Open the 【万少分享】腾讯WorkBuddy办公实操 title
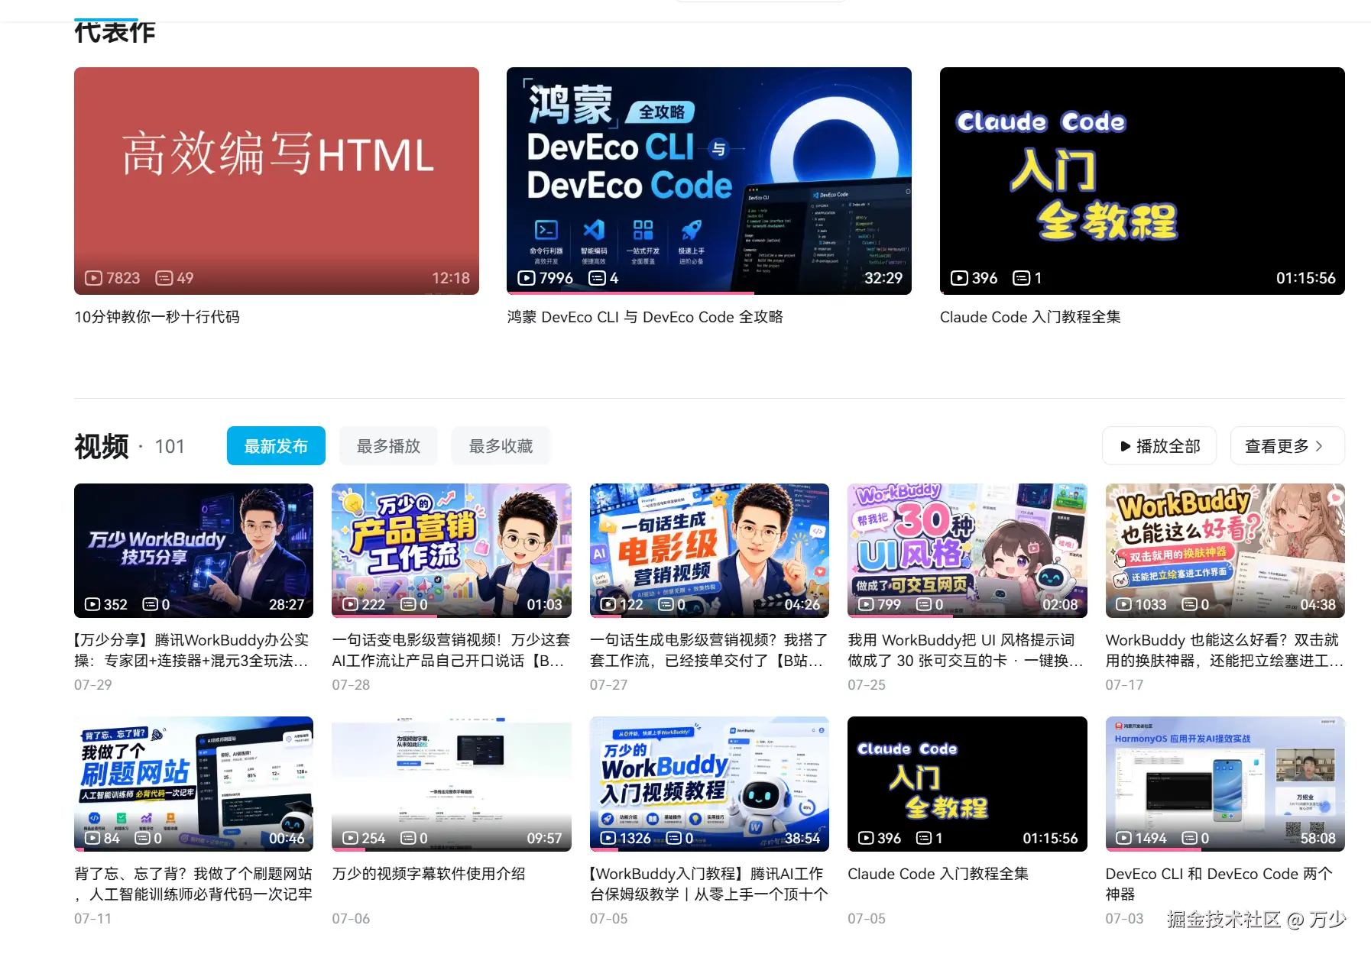The height and width of the screenshot is (954, 1371). point(193,650)
